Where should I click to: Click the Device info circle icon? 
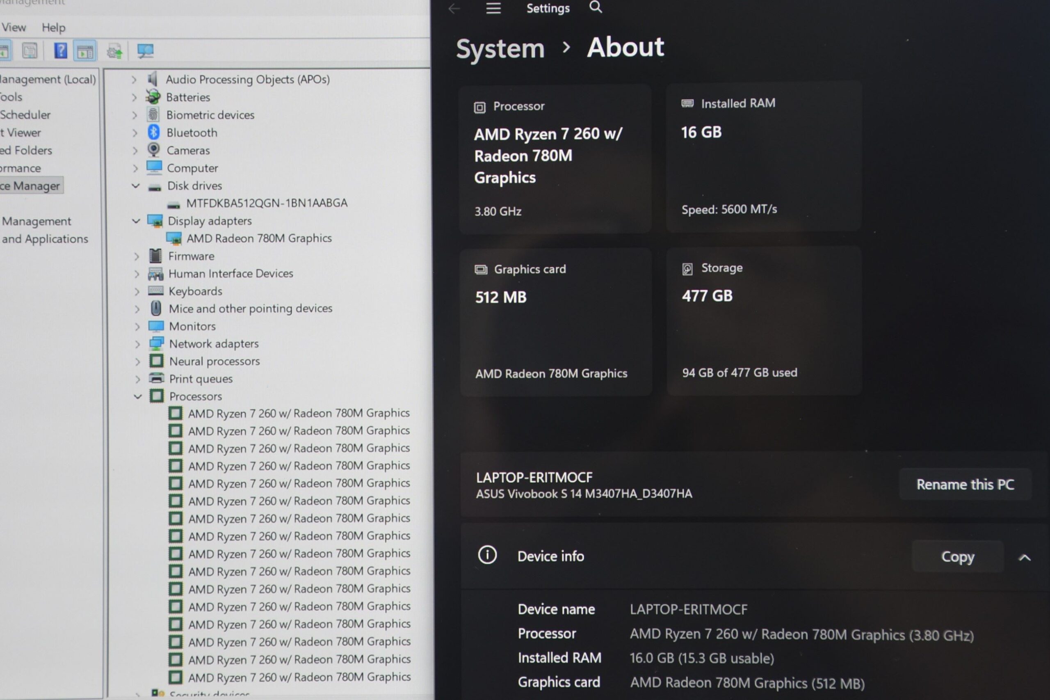487,555
